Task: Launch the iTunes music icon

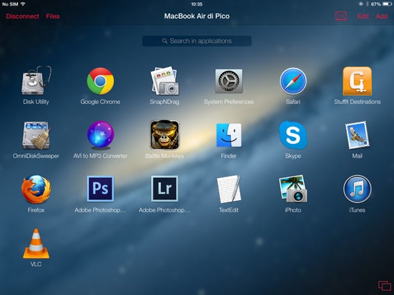Action: tap(357, 189)
